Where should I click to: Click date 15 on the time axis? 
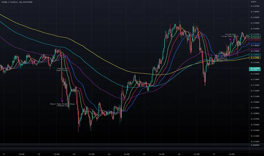coord(144,154)
